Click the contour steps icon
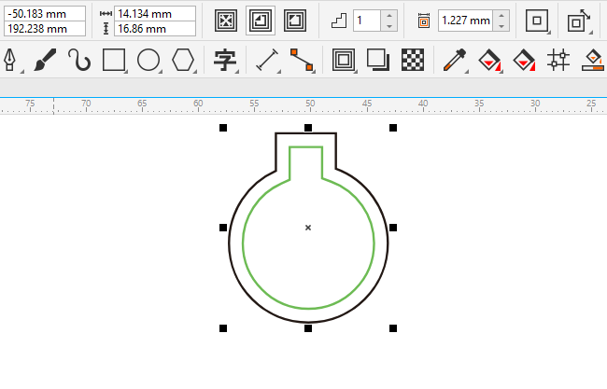Screen dimensions: 607x389 click(339, 21)
